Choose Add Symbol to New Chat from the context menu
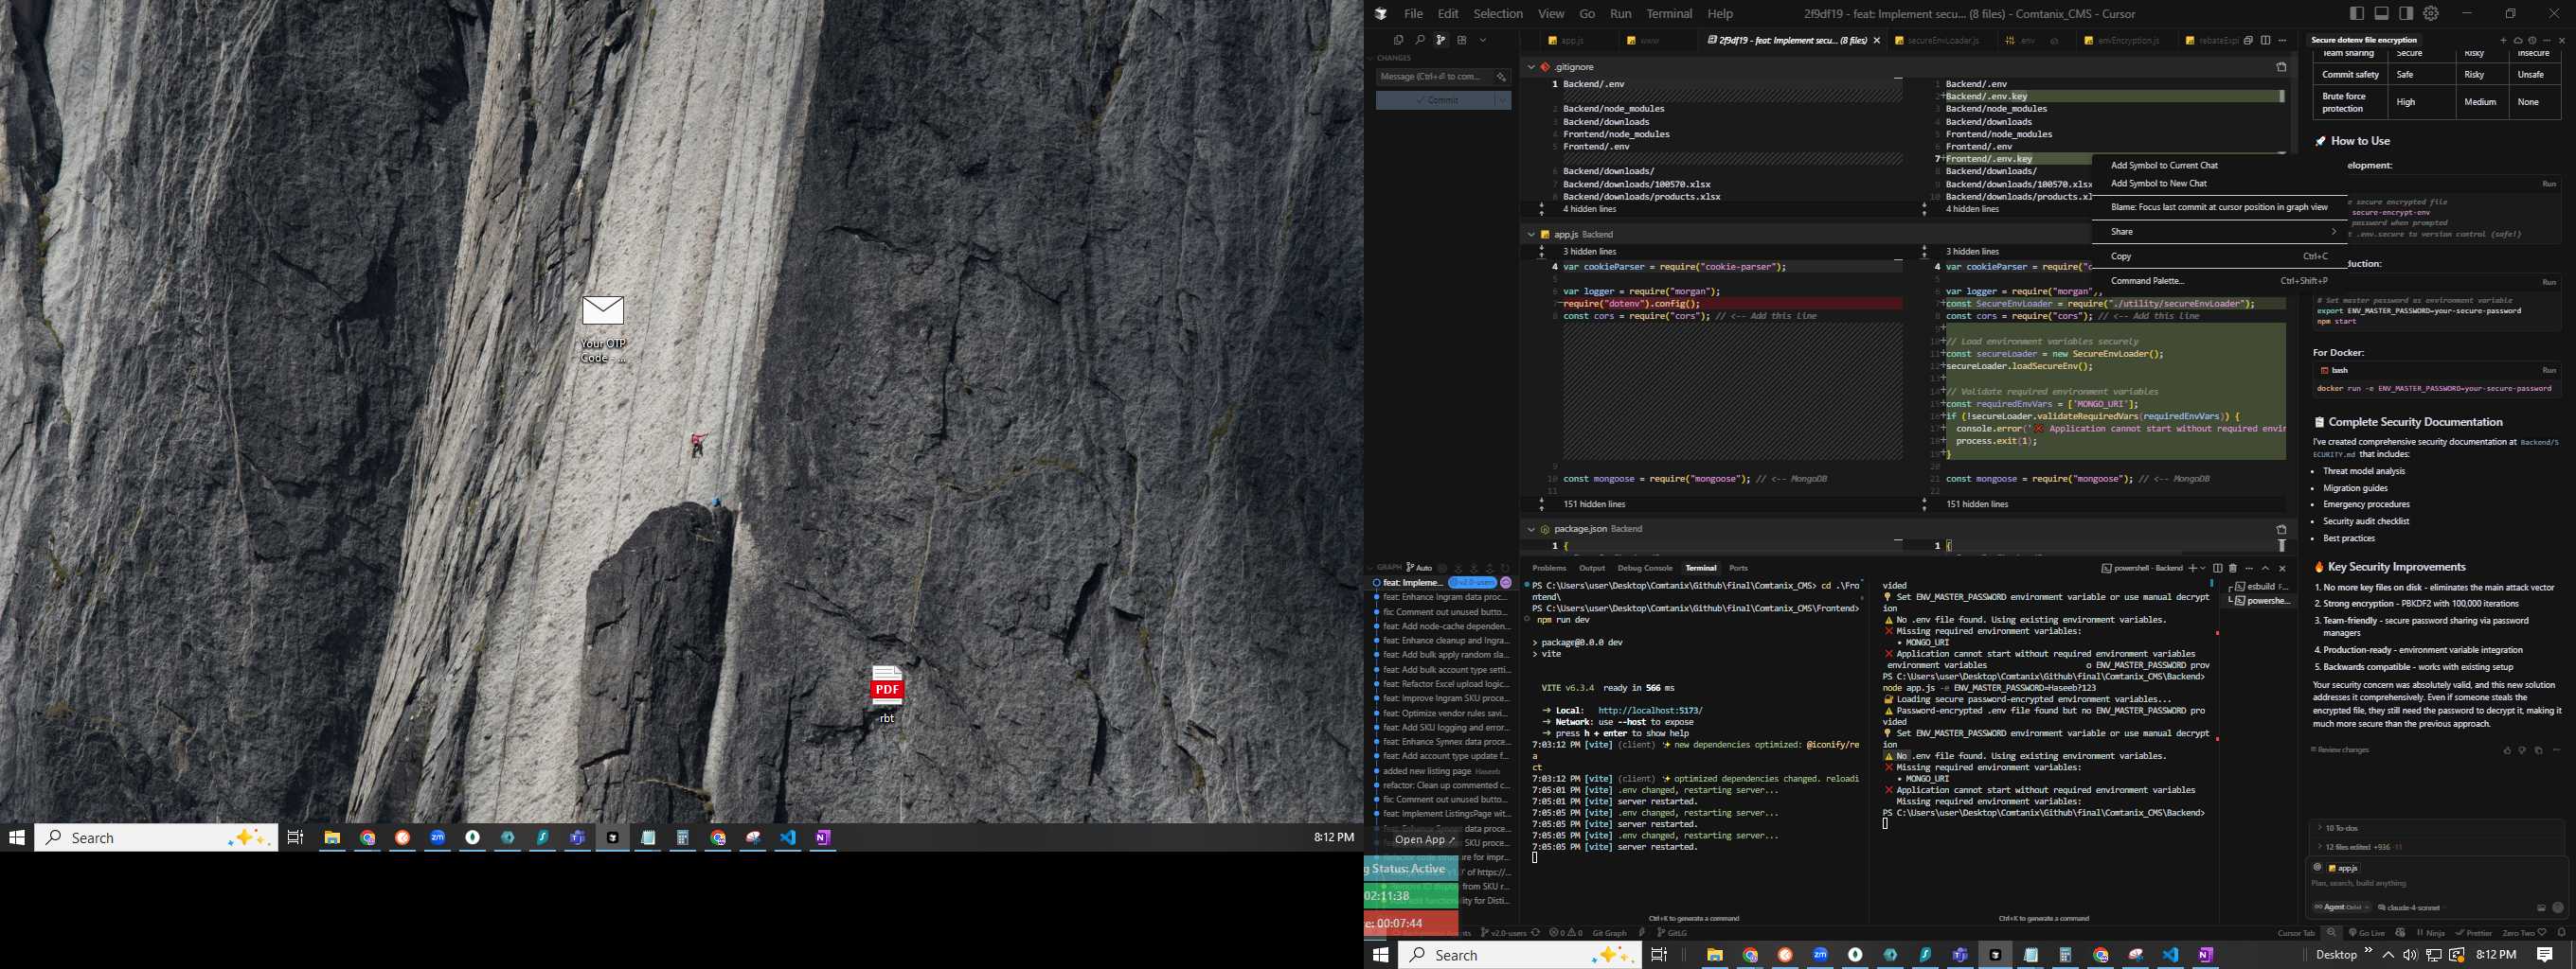Screen dimensions: 2576x969 (2158, 184)
